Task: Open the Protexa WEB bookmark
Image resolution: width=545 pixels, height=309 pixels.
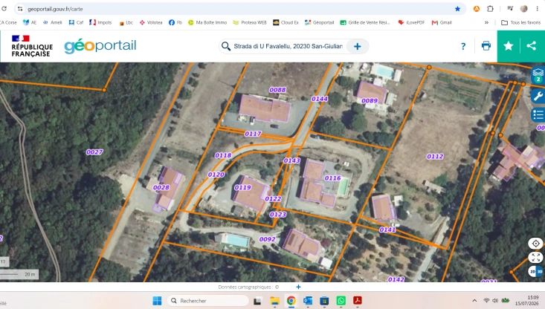Action: tap(250, 22)
